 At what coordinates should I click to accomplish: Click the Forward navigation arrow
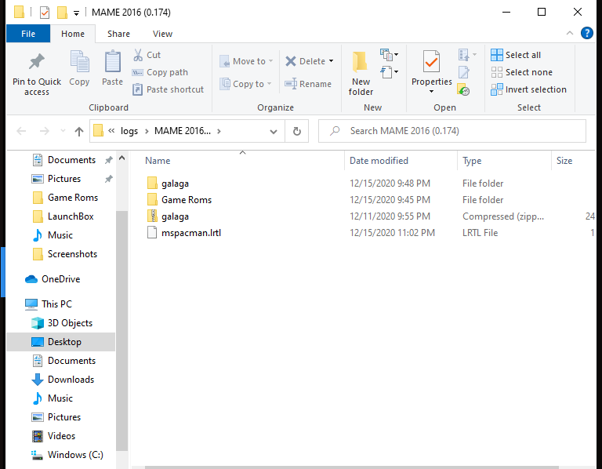45,131
